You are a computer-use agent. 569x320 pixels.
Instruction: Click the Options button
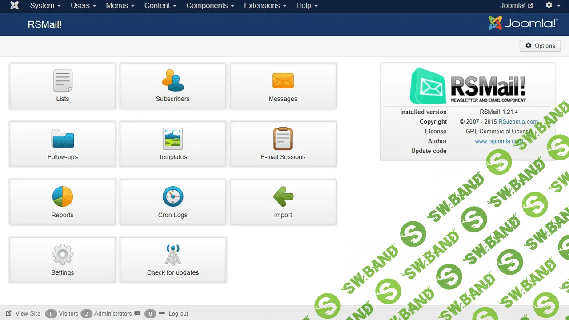(540, 45)
